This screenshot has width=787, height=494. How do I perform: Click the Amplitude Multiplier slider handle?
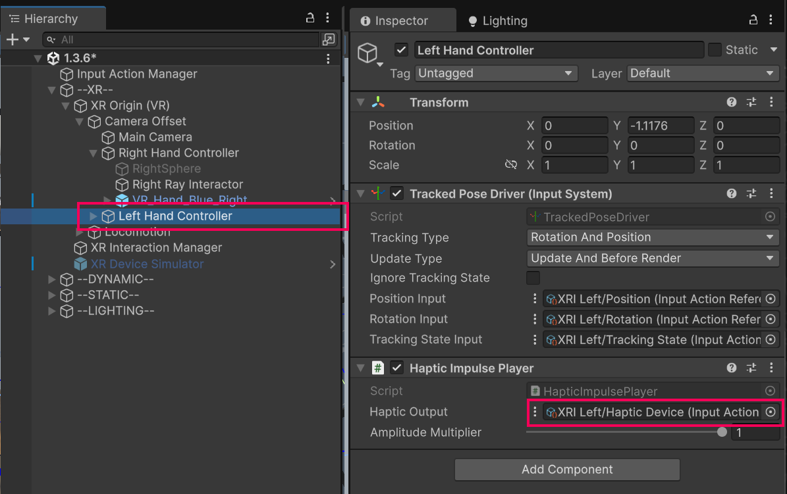tap(722, 432)
